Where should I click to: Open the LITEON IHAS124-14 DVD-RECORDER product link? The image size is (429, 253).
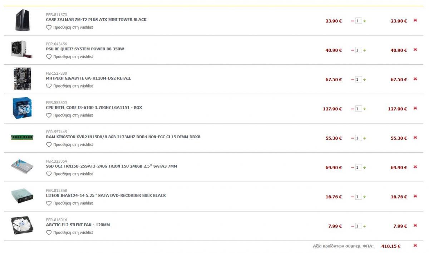tap(106, 195)
